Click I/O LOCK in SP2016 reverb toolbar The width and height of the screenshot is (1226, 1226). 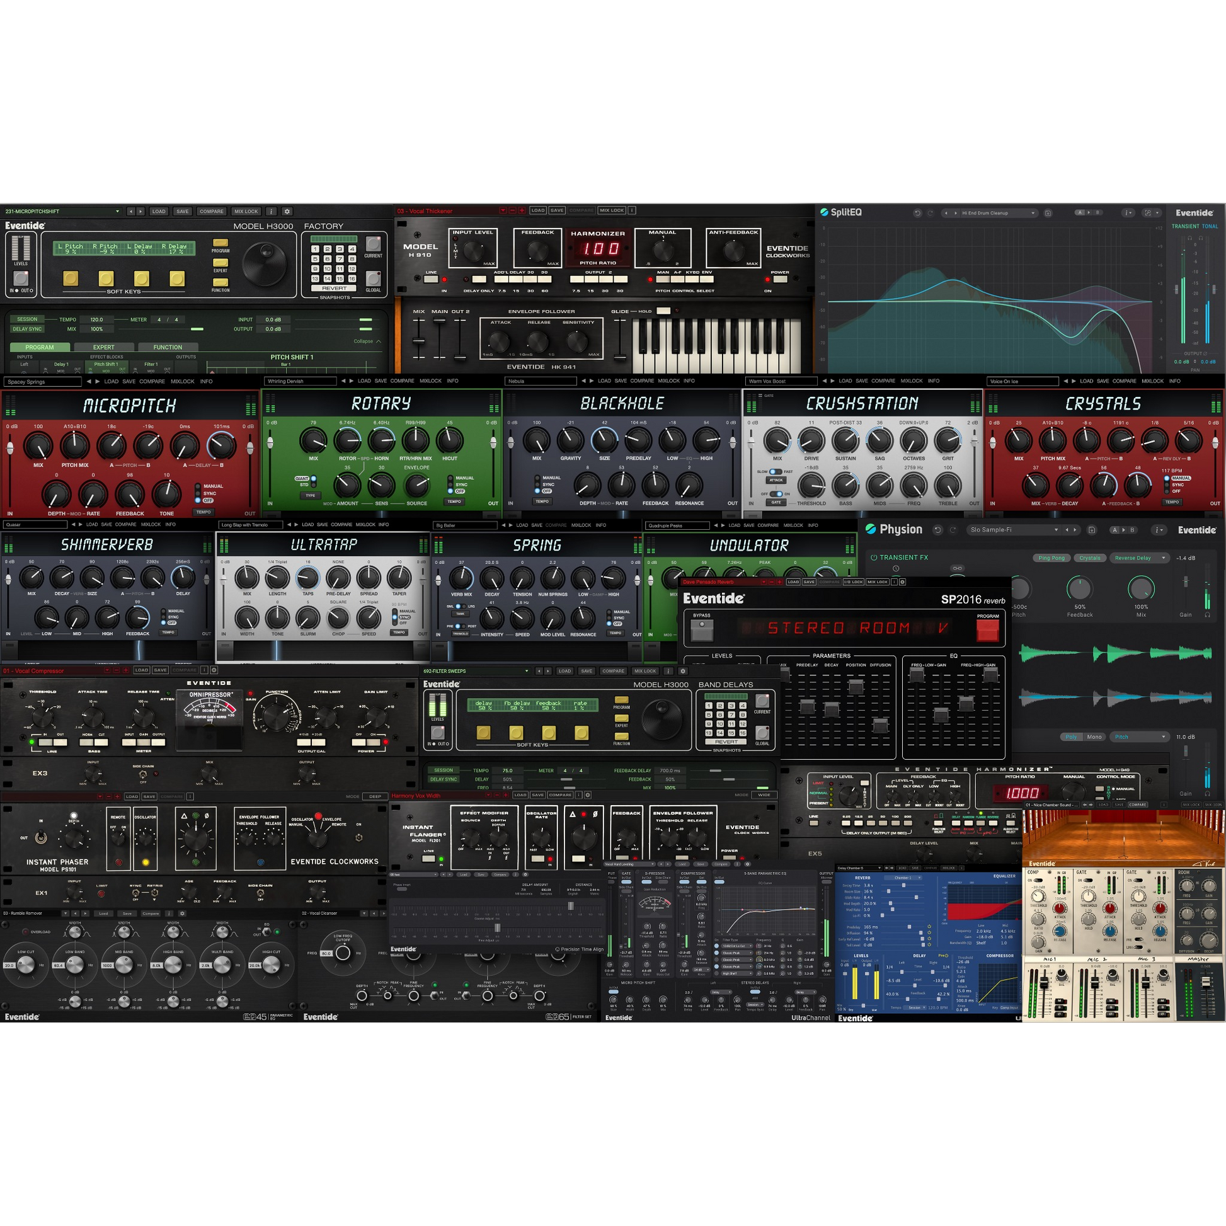click(853, 582)
